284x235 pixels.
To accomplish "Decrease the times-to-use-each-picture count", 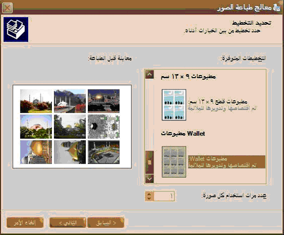I will tap(149, 198).
